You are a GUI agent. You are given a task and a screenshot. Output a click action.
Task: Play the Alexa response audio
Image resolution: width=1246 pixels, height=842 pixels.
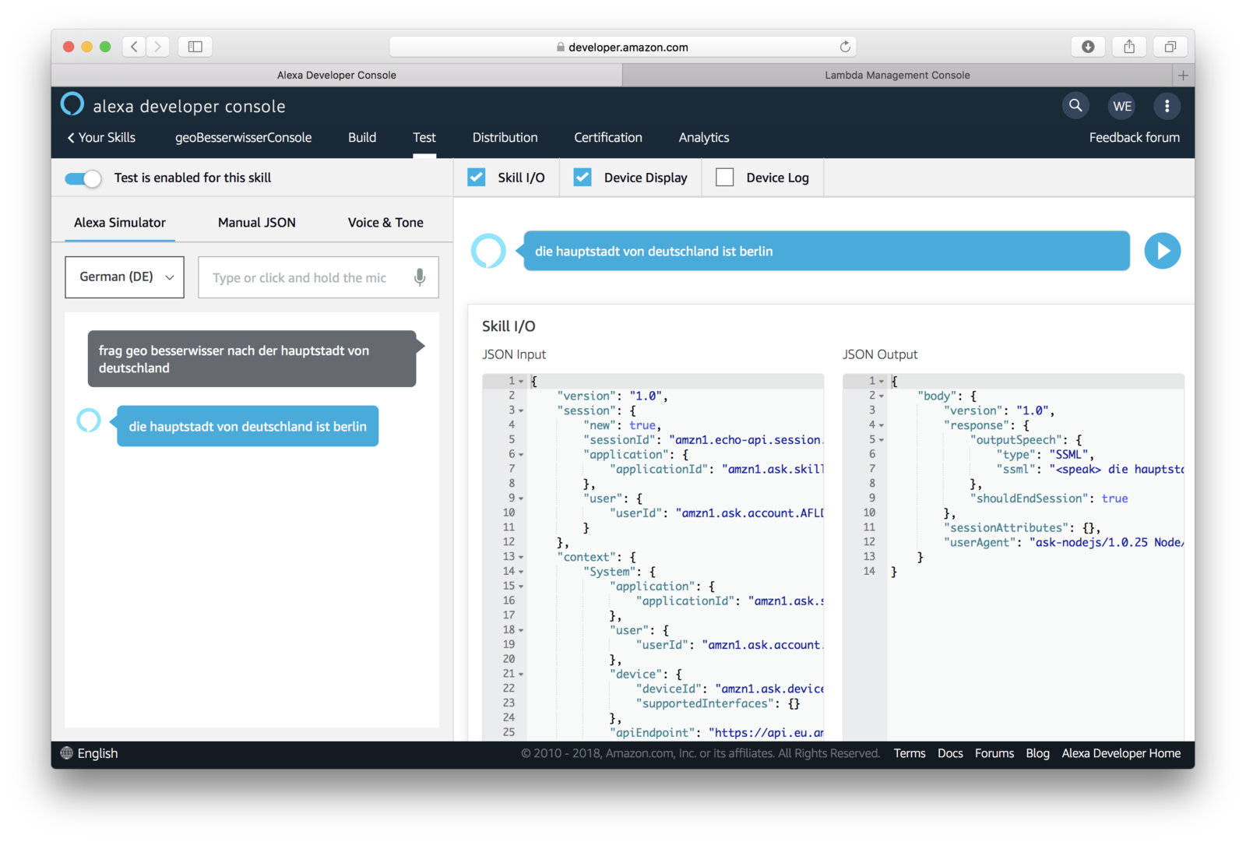pyautogui.click(x=1162, y=251)
